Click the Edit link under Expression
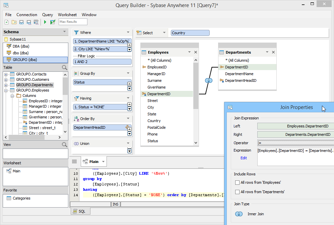This screenshot has width=334, height=225. tap(244, 158)
